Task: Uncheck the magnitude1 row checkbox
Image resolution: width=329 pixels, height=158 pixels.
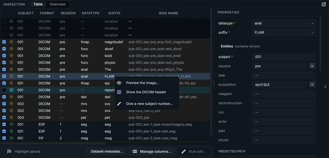Action: [x=4, y=42]
